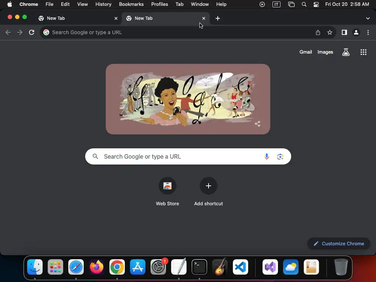Share the Google Doodle
The image size is (376, 282).
point(257,124)
